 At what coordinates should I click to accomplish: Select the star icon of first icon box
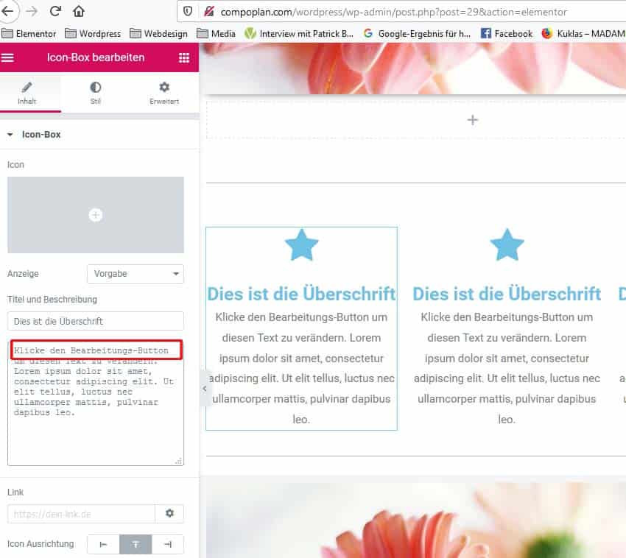(x=301, y=244)
